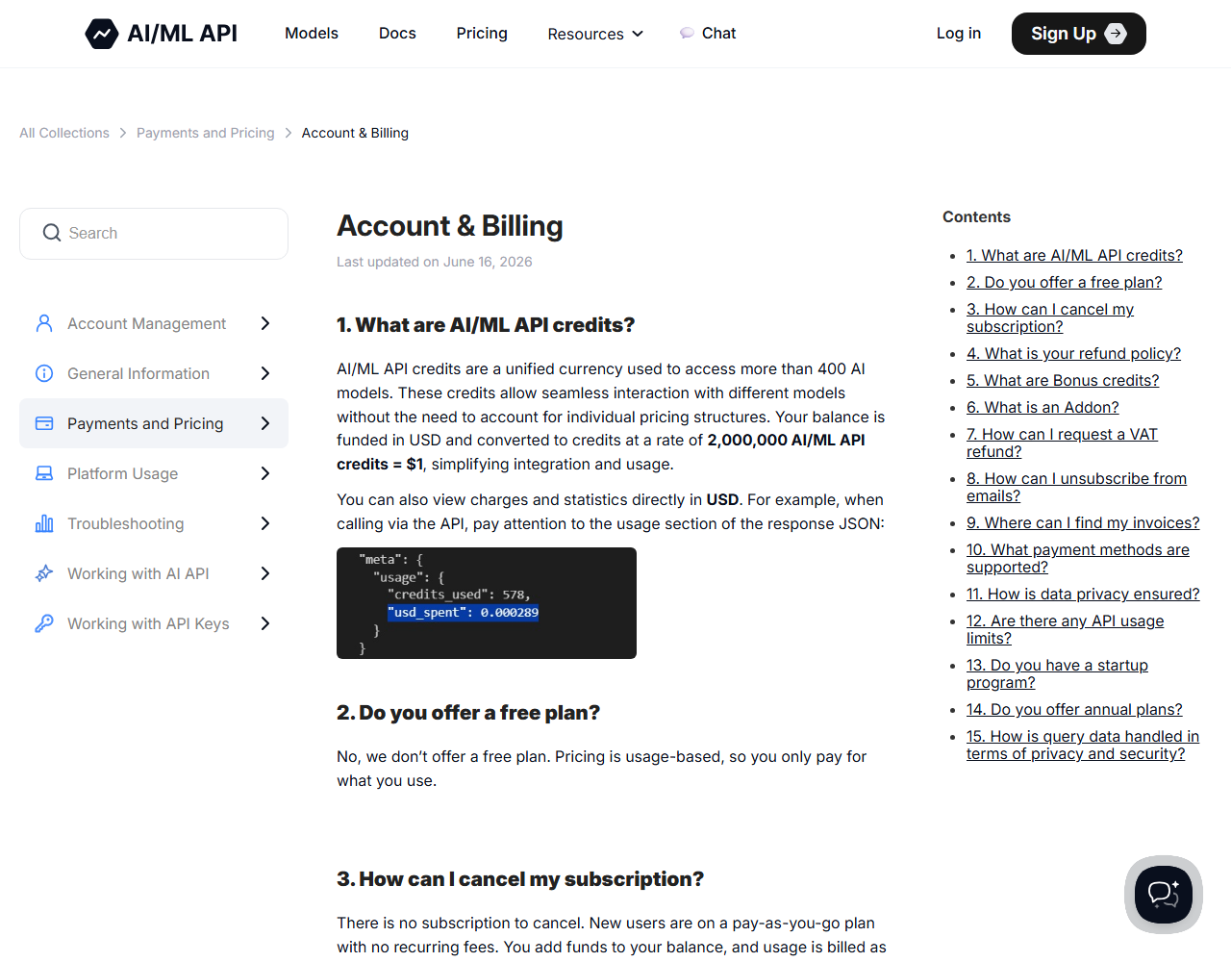Click heading 3. How can I cancel my subscription?
The height and width of the screenshot is (962, 1231).
[520, 879]
